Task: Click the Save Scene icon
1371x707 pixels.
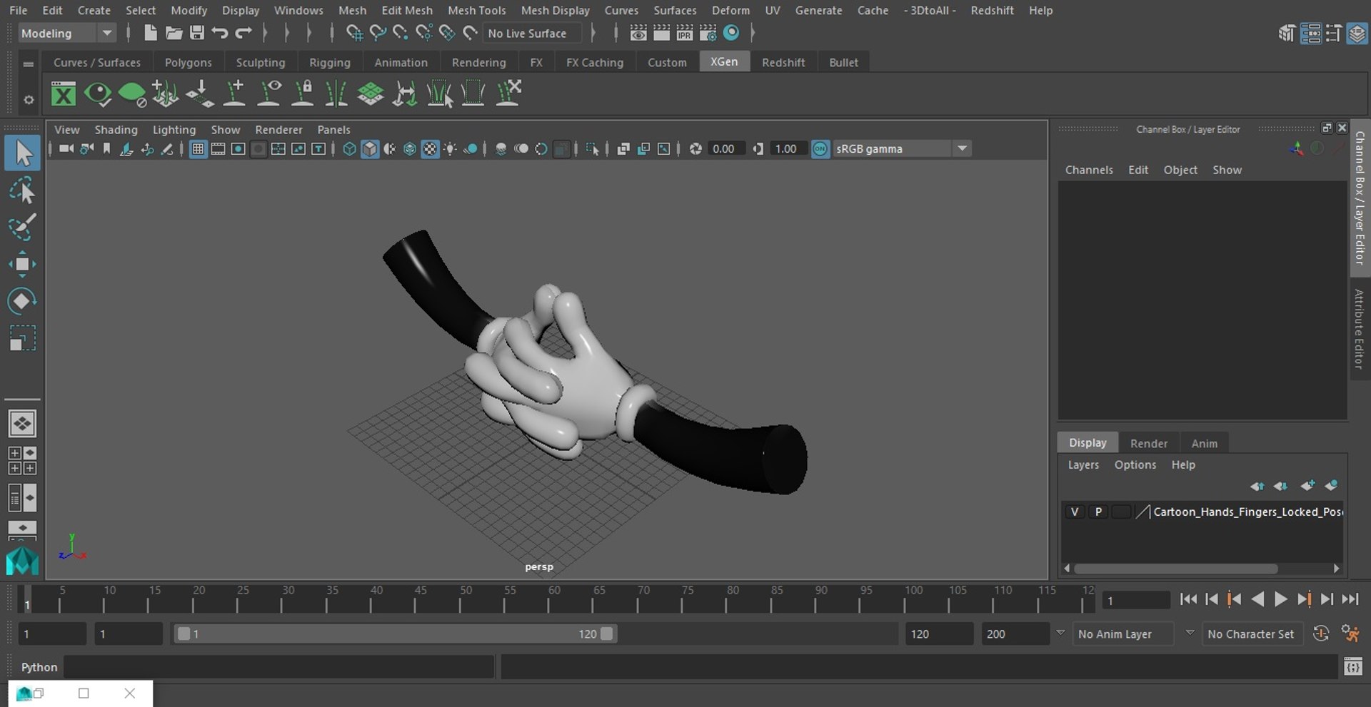Action: pyautogui.click(x=197, y=33)
